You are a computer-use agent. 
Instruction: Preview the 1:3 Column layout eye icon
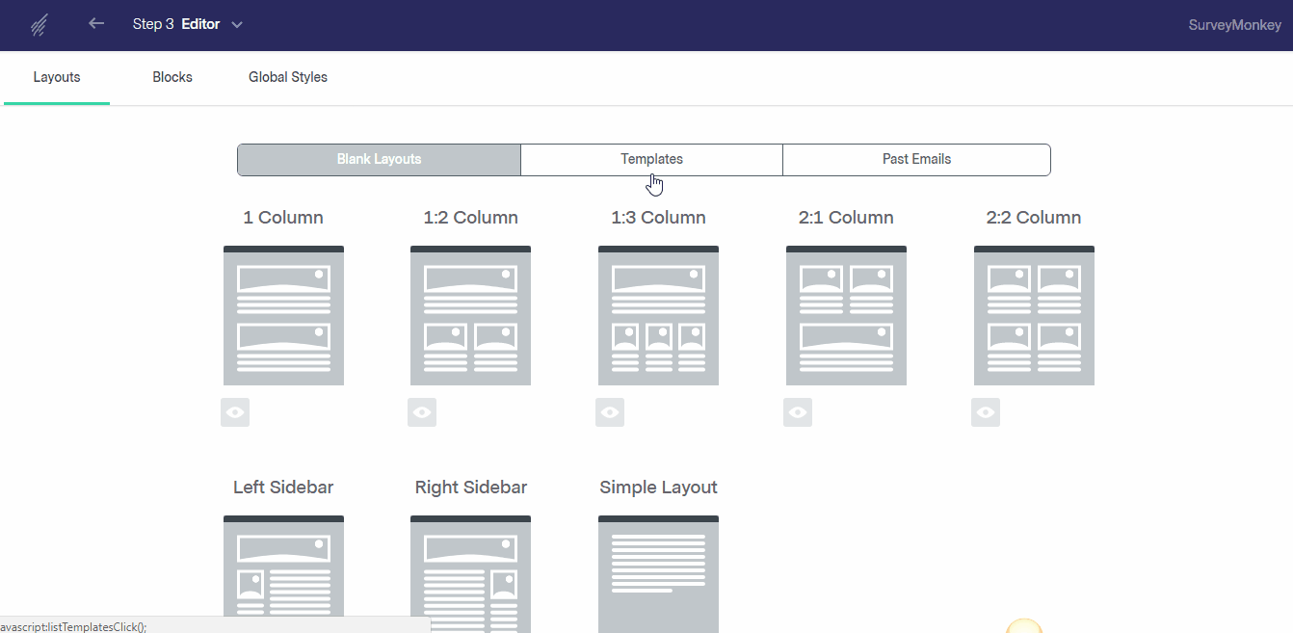click(x=610, y=412)
